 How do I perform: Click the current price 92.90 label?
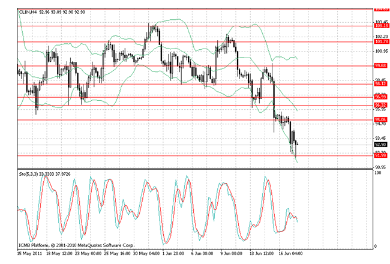[380, 145]
